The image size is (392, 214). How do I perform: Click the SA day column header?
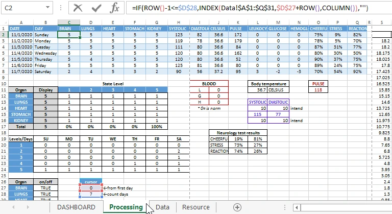click(x=179, y=139)
